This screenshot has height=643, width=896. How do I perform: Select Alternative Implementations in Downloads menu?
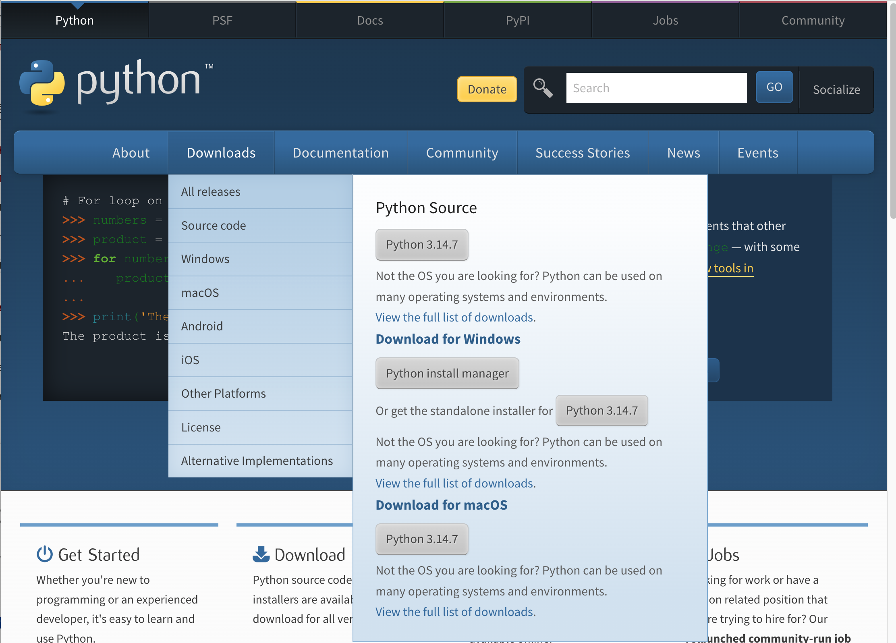tap(260, 461)
